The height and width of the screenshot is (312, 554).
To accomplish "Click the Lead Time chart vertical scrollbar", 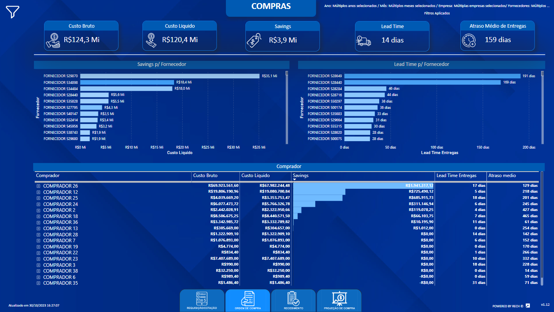I will coord(543,107).
